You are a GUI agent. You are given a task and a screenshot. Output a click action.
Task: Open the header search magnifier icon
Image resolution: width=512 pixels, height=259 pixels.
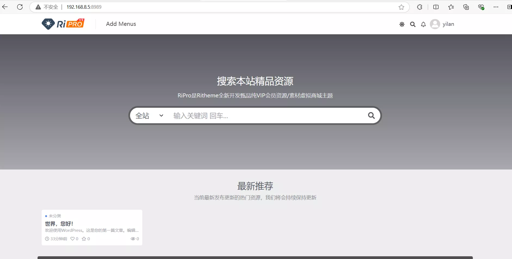[413, 24]
